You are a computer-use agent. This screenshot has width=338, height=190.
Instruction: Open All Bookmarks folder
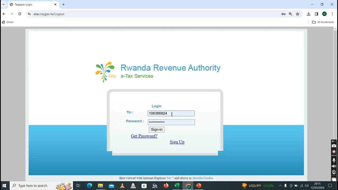coord(323,22)
